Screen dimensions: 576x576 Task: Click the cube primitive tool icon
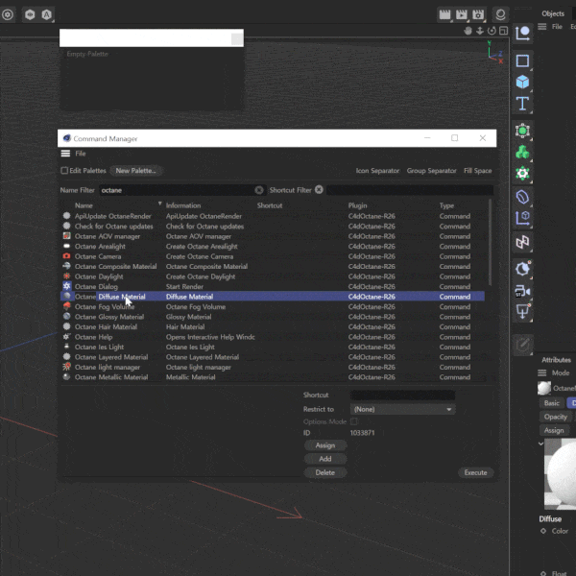(522, 82)
